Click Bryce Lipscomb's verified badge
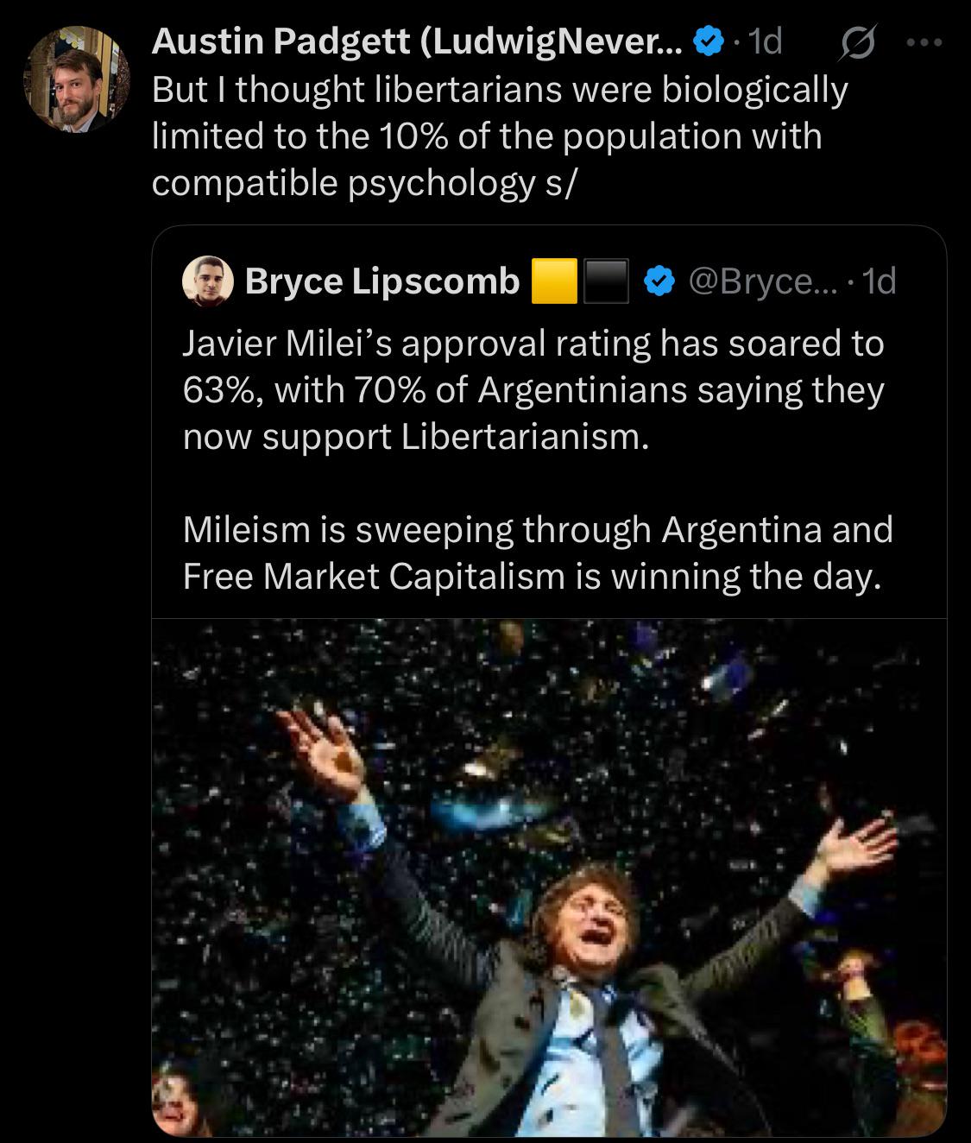971x1143 pixels. (660, 281)
